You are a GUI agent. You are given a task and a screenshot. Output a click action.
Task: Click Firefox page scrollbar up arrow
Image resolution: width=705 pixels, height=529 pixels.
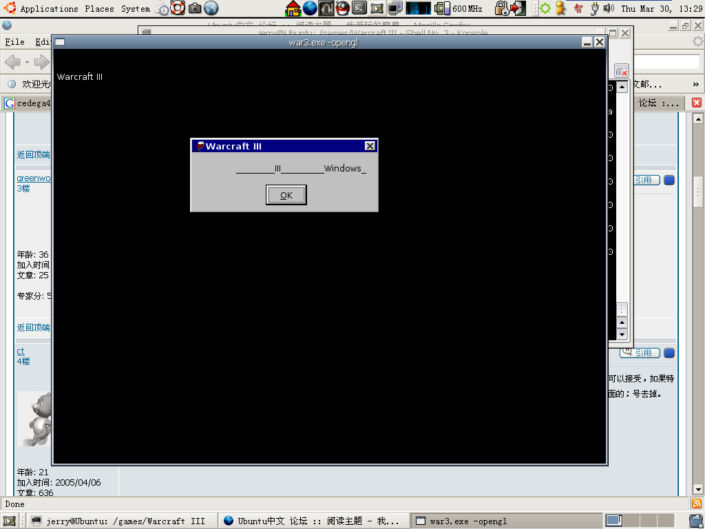(698, 118)
